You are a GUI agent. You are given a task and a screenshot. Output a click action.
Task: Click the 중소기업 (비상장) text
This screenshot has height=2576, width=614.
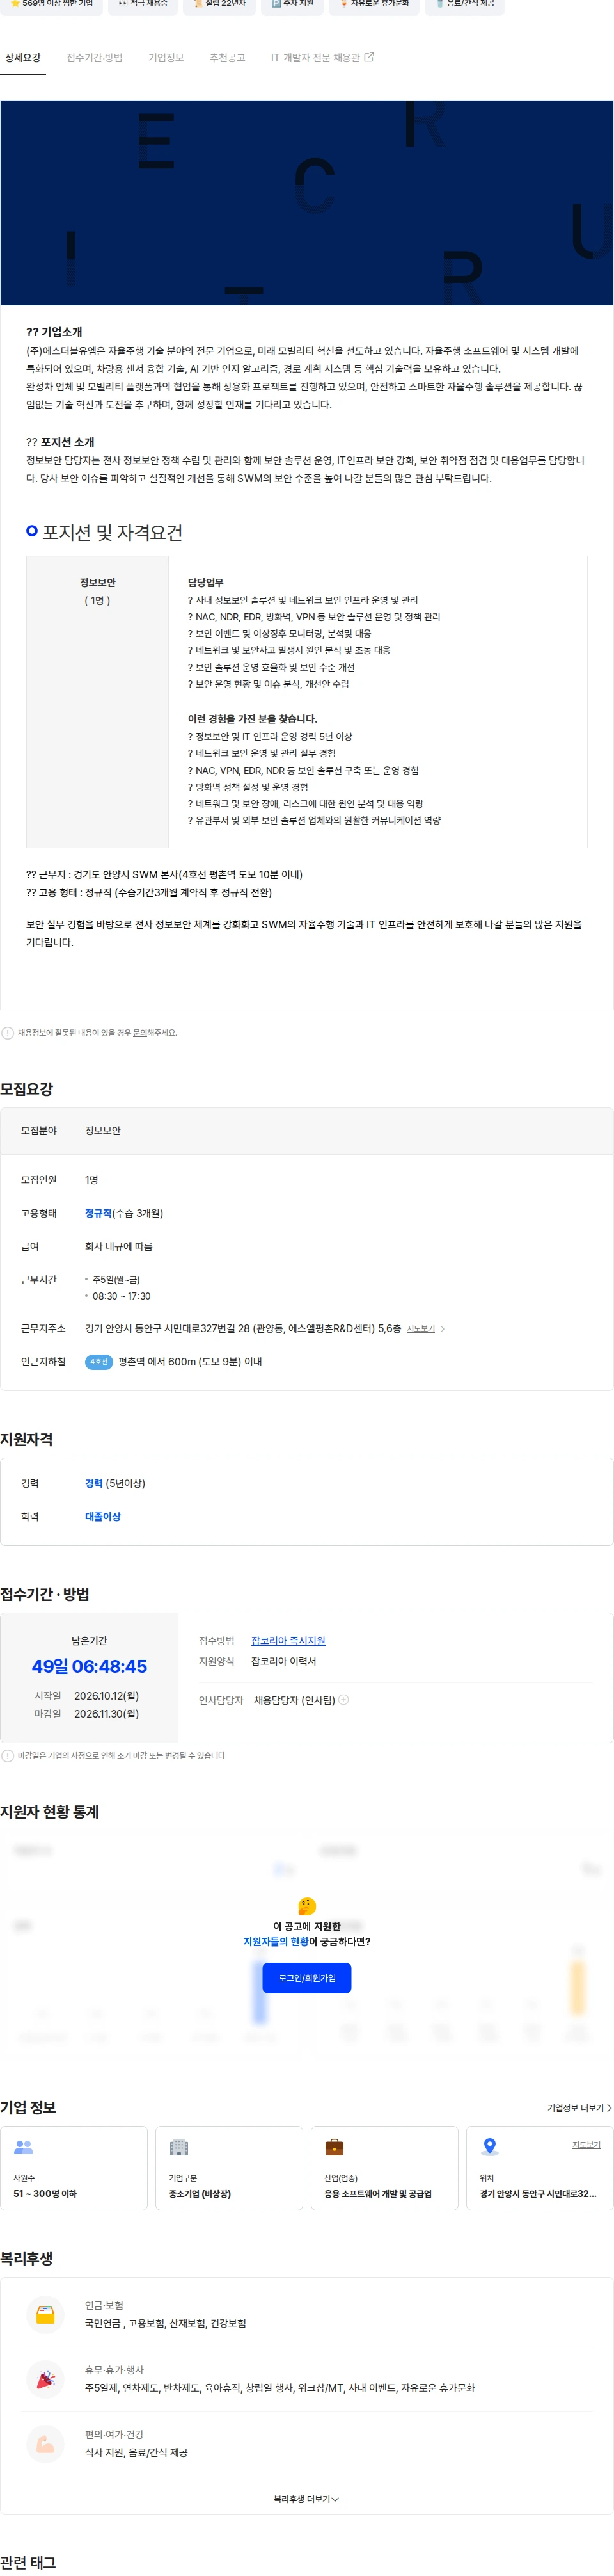pyautogui.click(x=200, y=2194)
